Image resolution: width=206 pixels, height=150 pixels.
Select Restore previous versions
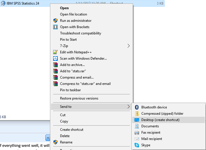(91, 98)
